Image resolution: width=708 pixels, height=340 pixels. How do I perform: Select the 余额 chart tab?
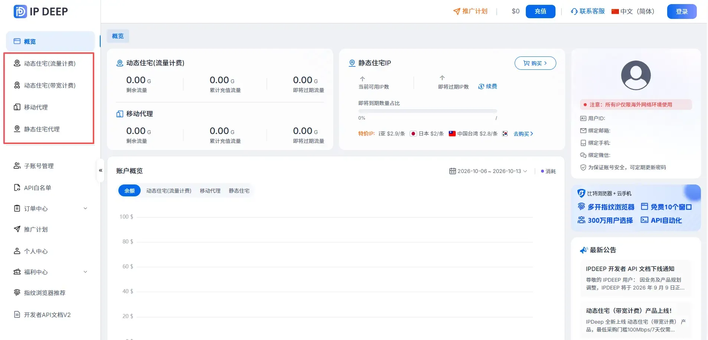(130, 190)
